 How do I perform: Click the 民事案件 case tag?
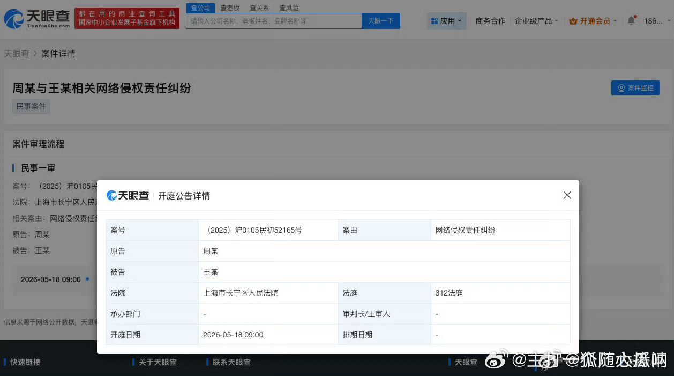click(31, 106)
